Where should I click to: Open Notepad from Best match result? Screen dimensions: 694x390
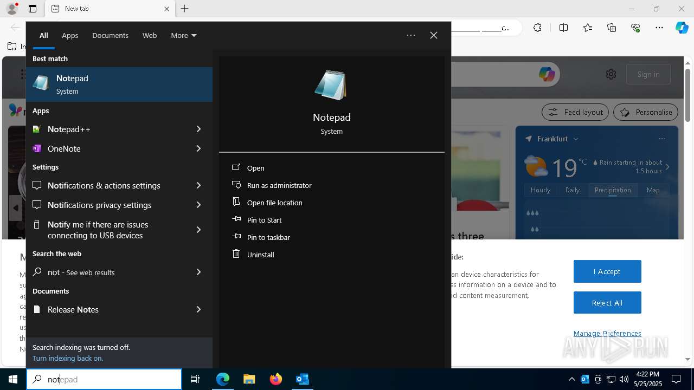(x=119, y=84)
